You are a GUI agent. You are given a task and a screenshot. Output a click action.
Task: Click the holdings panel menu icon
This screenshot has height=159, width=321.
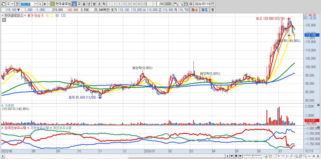click(x=318, y=127)
